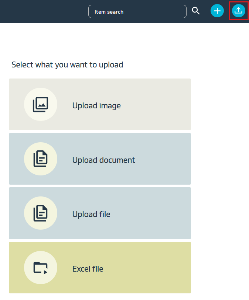Pick the "Excel file" label
This screenshot has width=249, height=300.
[x=88, y=269]
